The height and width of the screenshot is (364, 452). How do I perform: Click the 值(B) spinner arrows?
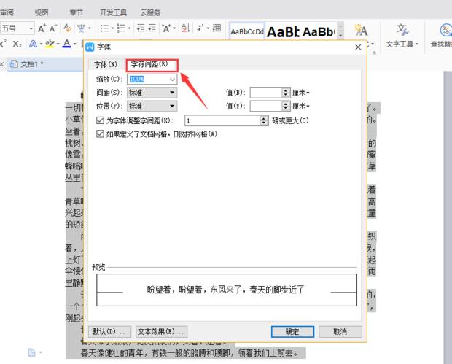[285, 93]
